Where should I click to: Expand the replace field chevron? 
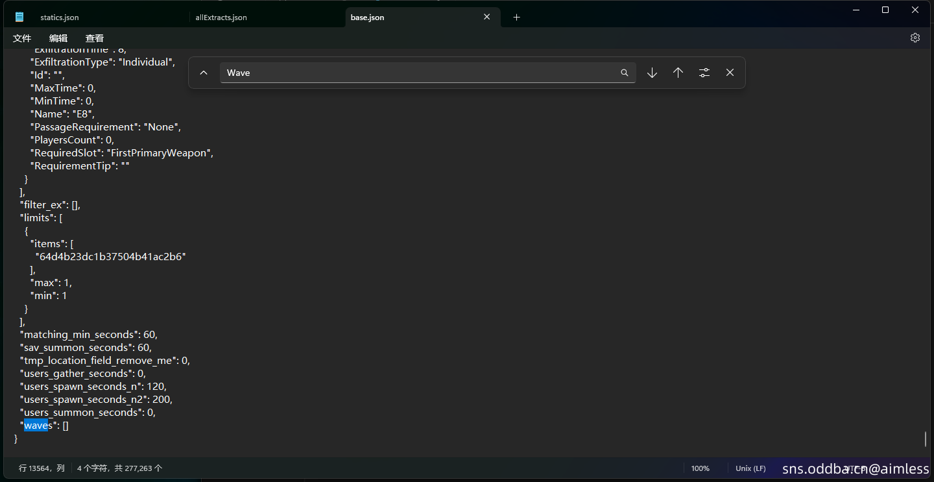pos(204,73)
